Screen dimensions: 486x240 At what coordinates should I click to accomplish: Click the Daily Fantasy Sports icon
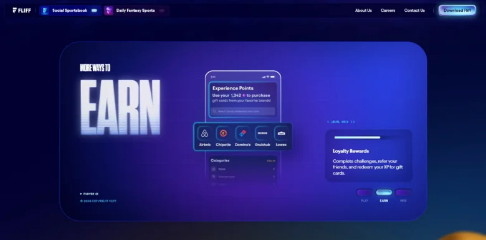pos(109,11)
